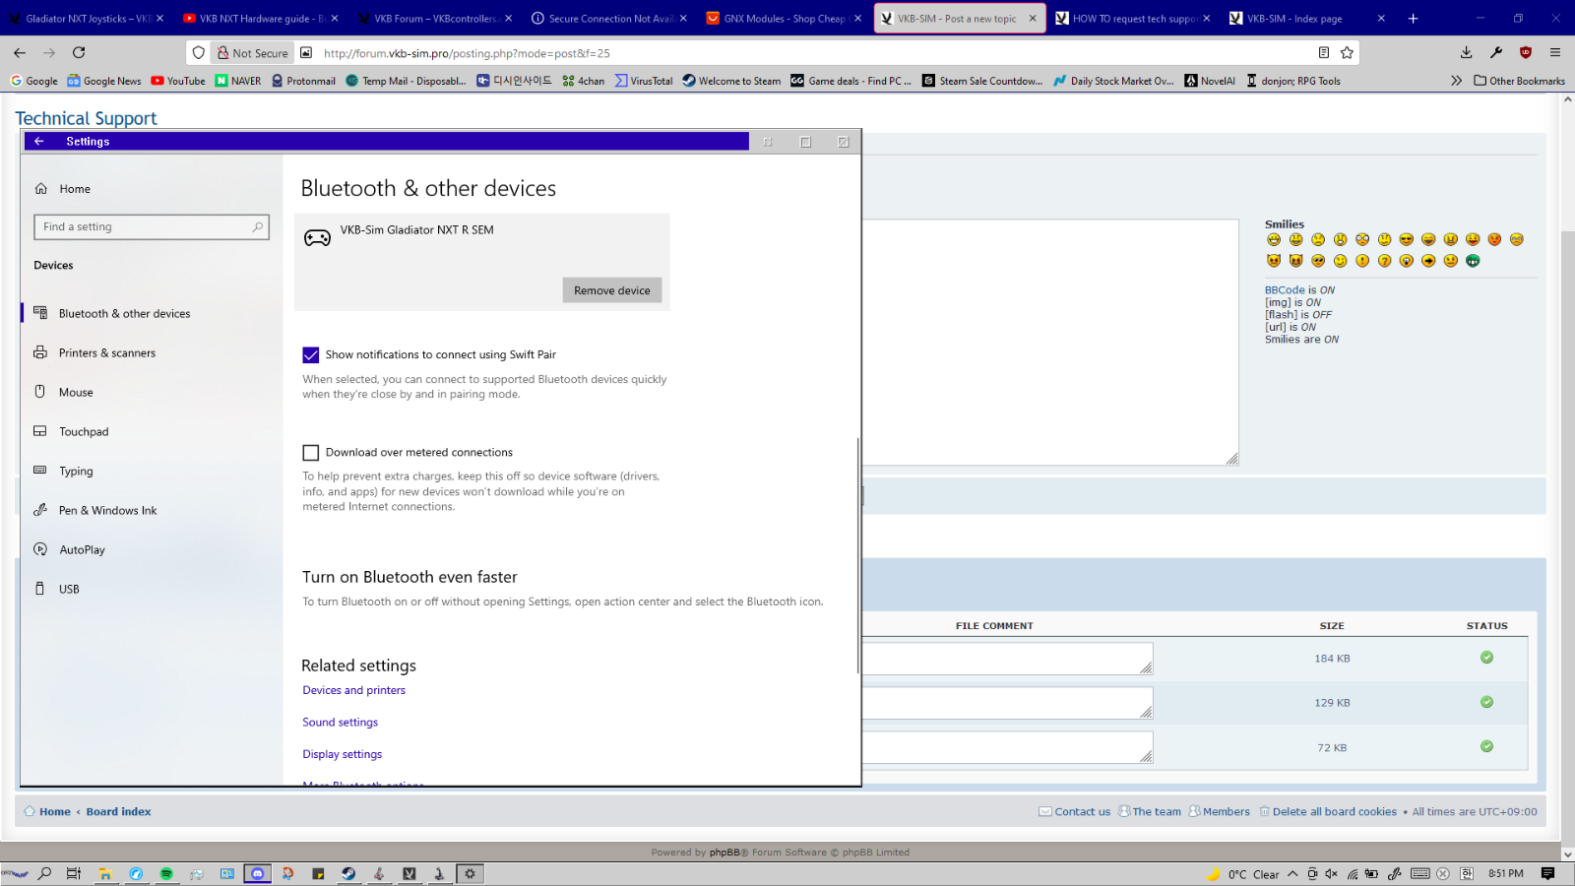
Task: Insert the first smiley in Smilies panel
Action: click(x=1274, y=240)
